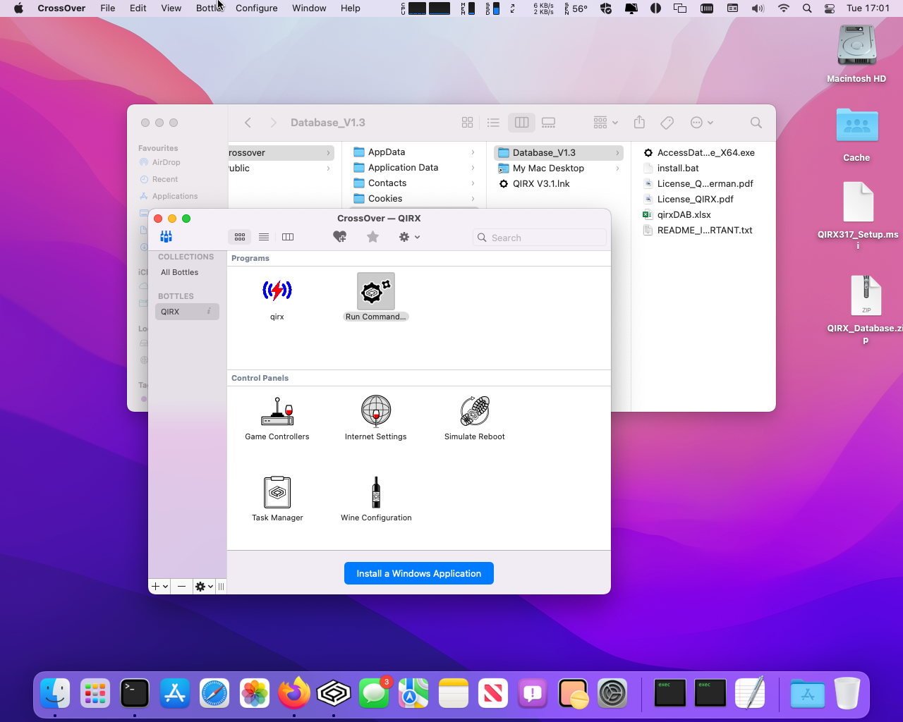This screenshot has height=722, width=903.
Task: Select the QIRX bottle in sidebar
Action: (x=187, y=312)
